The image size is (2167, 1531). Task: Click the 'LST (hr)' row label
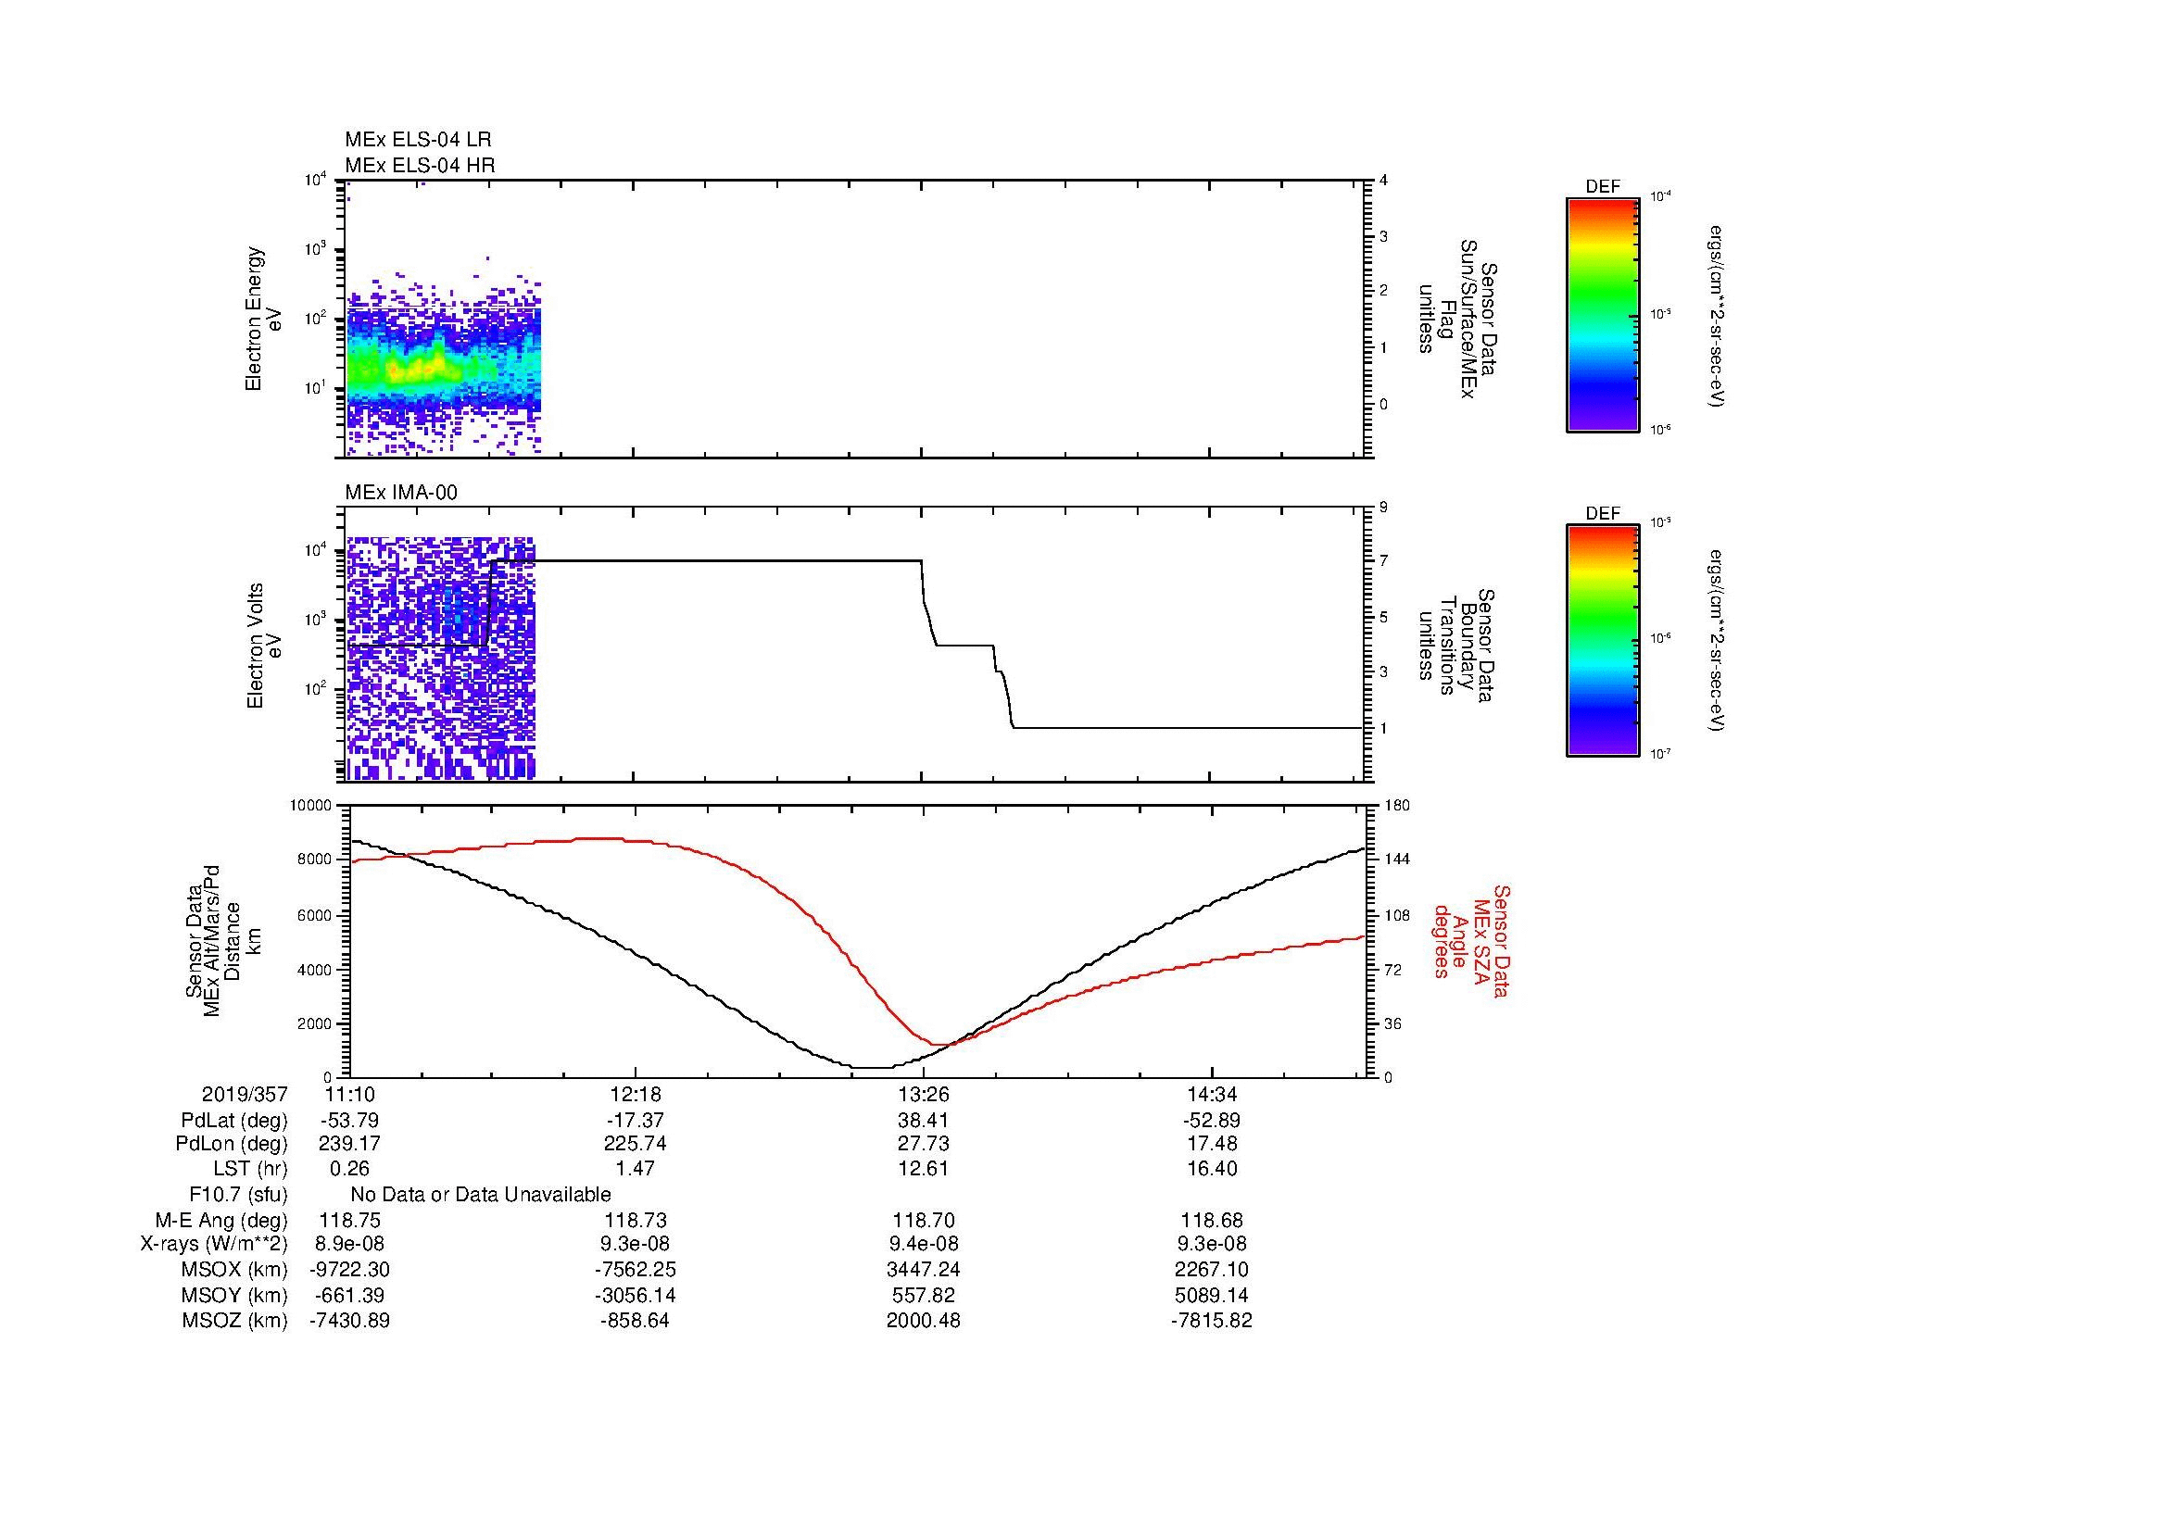coord(250,1169)
